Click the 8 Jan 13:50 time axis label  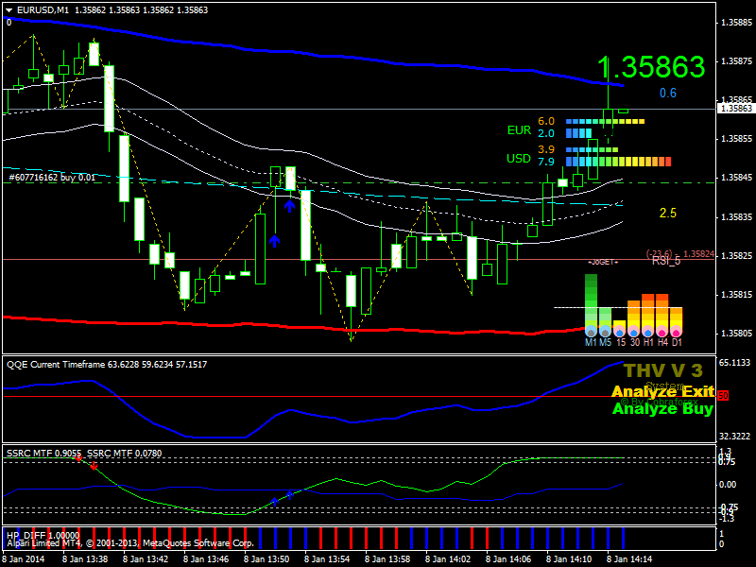pyautogui.click(x=266, y=559)
